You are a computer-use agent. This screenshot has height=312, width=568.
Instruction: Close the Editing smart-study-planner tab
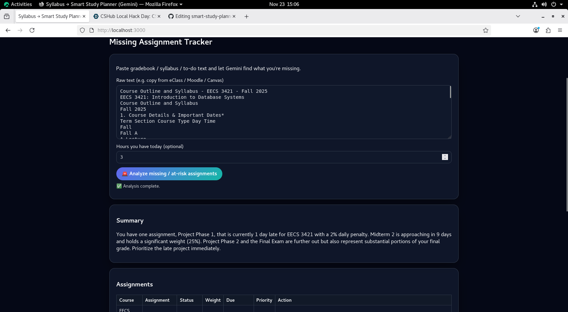(x=234, y=16)
